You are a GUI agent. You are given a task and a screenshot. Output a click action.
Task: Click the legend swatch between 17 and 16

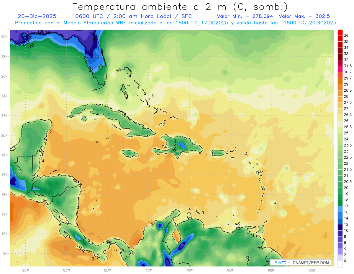tap(340, 209)
